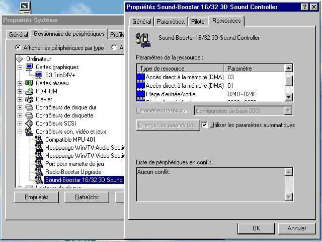Uncheck Utiliser les paramètres automatiques
The image size is (322, 242).
pyautogui.click(x=204, y=125)
